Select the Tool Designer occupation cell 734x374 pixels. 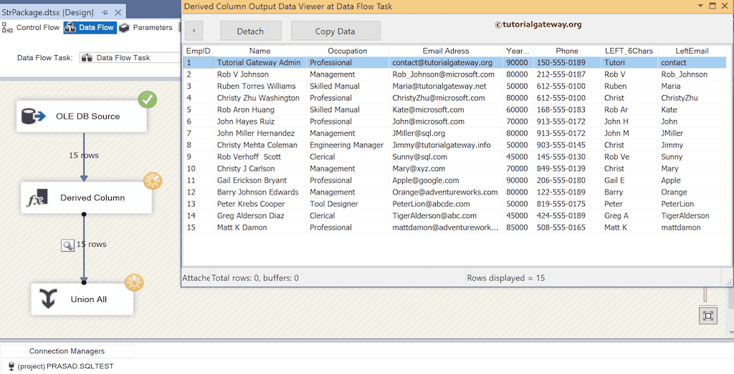[x=348, y=204]
